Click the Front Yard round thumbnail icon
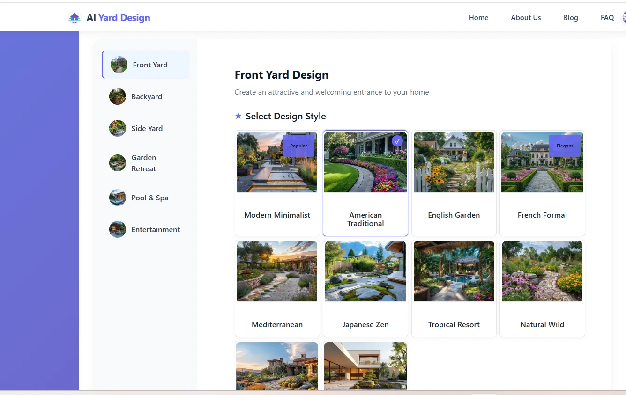 point(119,65)
